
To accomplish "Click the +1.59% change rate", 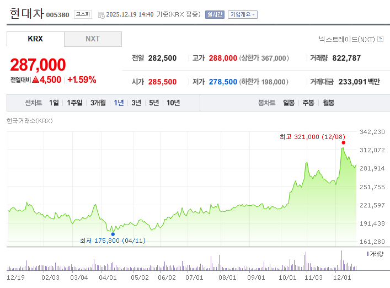I will [x=82, y=79].
